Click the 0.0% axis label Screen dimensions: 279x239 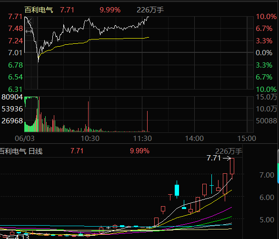click(x=264, y=53)
